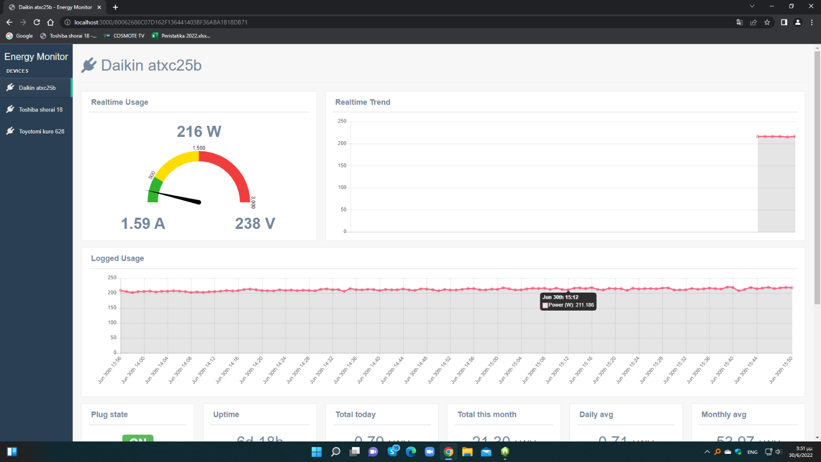Open Microsoft Edge from the taskbar
This screenshot has width=821, height=462.
[411, 452]
